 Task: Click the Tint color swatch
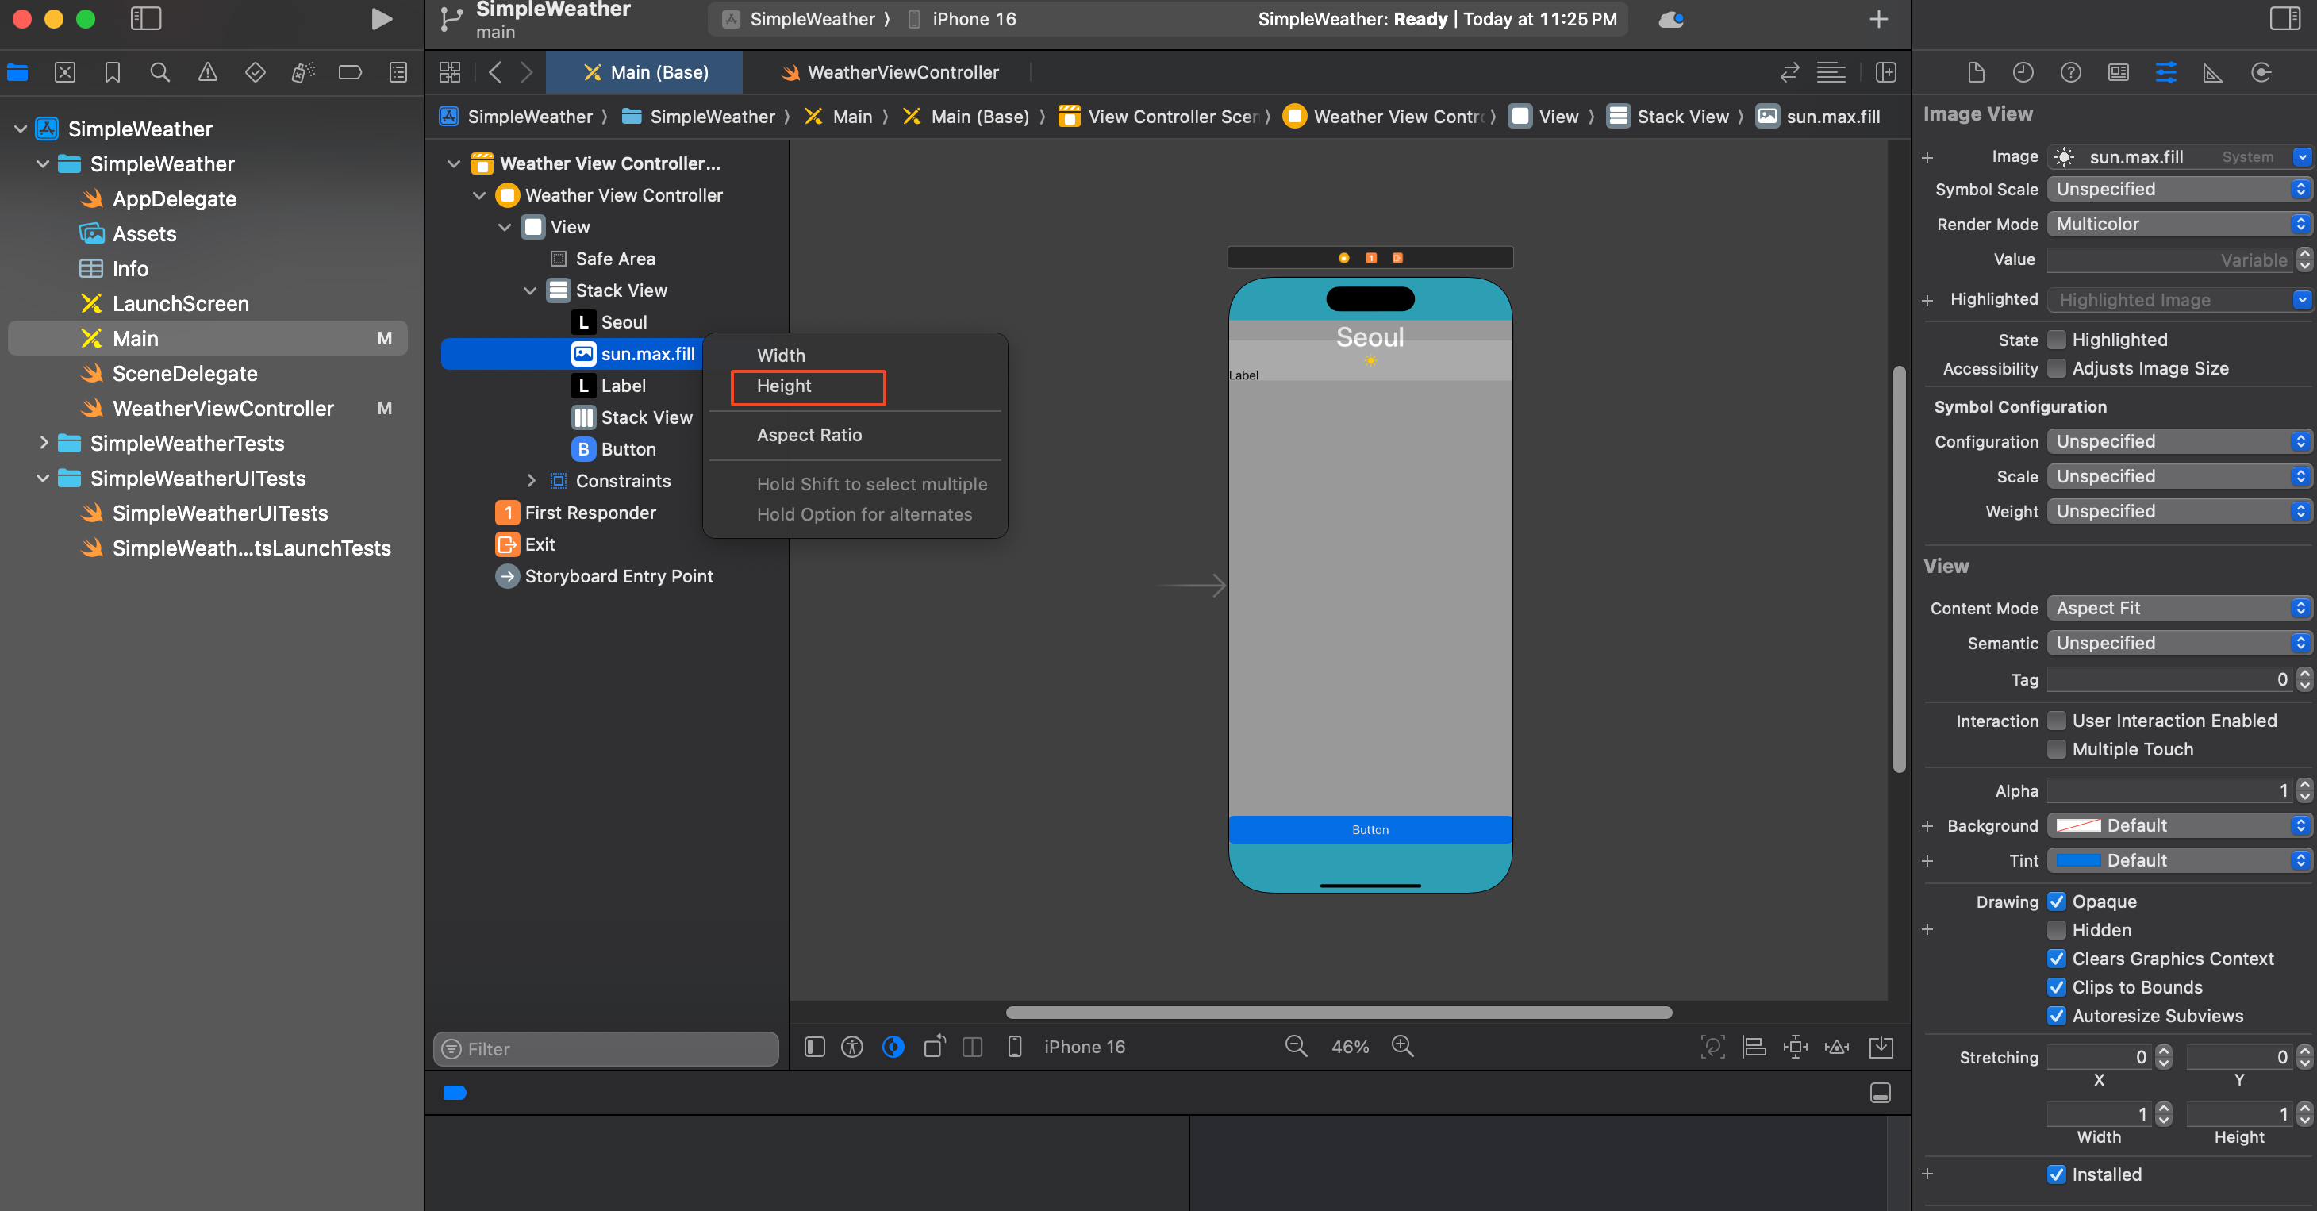pyautogui.click(x=2077, y=861)
